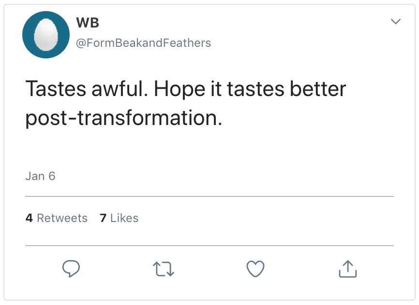This screenshot has width=419, height=305.
Task: Click the Jan 6 timestamp
Action: [x=40, y=176]
